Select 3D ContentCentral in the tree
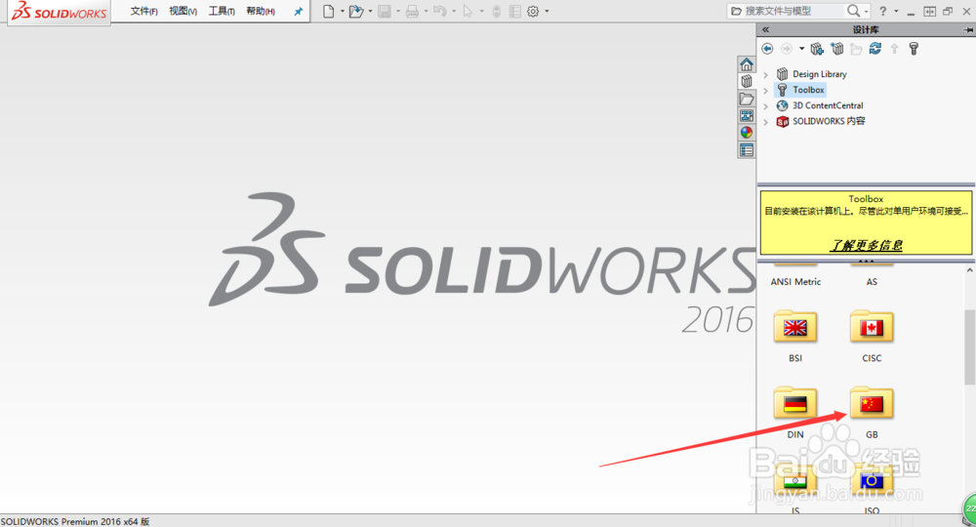Viewport: 976px width, 527px height. tap(828, 105)
